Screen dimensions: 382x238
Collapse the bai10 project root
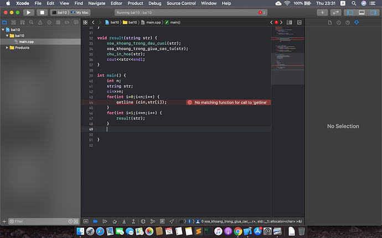click(x=3, y=30)
